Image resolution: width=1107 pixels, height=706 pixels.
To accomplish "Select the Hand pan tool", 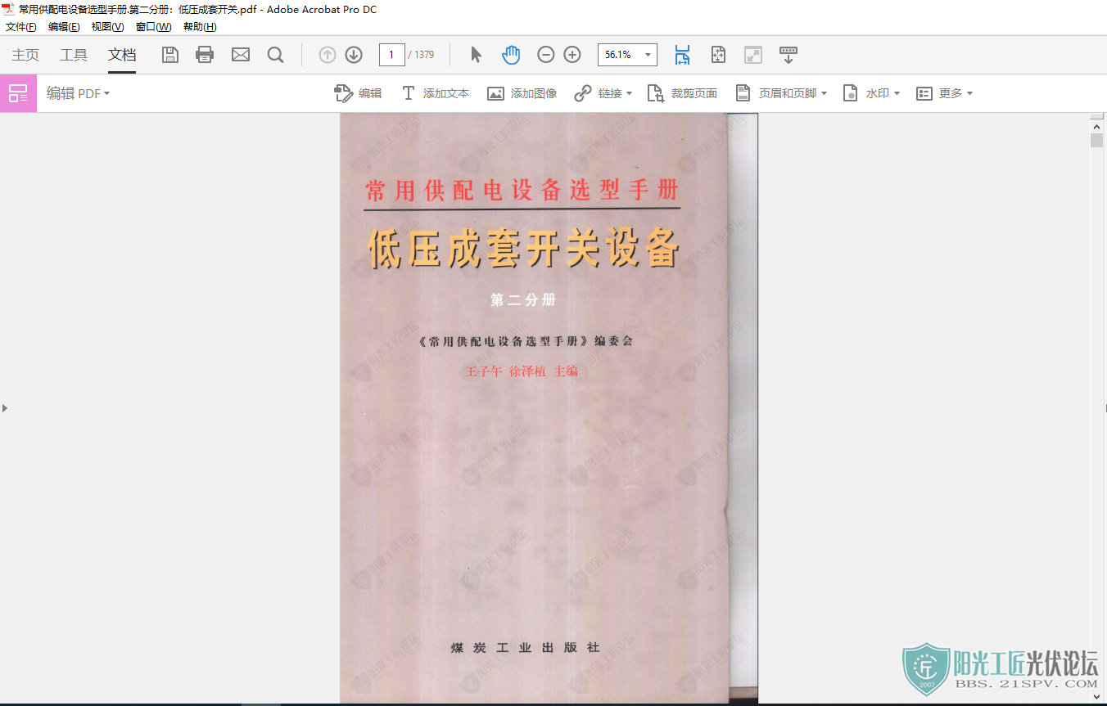I will (511, 55).
